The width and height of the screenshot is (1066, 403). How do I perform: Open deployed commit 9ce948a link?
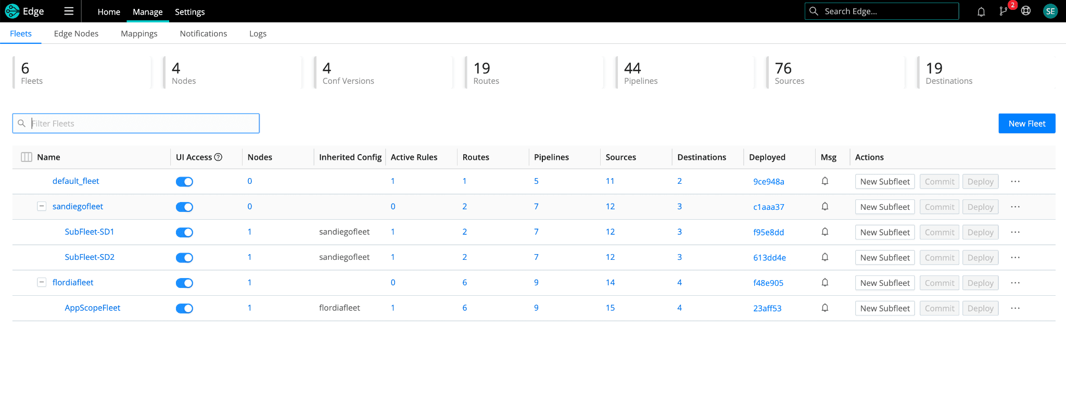coord(768,182)
